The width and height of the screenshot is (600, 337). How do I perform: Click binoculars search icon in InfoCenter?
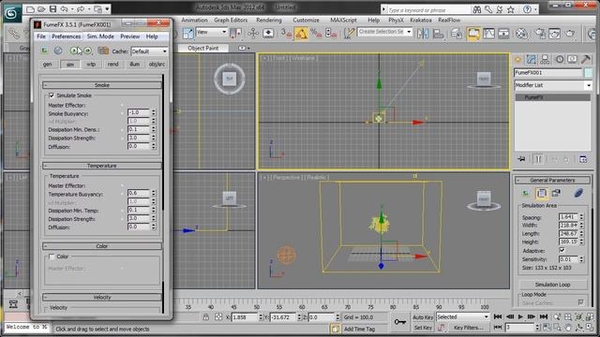click(477, 9)
